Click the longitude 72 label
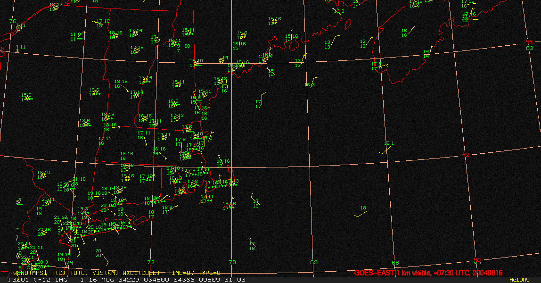The width and height of the screenshot is (541, 283). point(151,262)
